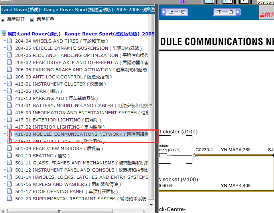The height and width of the screenshot is (213, 274).
Task: Click page icon beside 413-13 PARKING AID
Action: pyautogui.click(x=10, y=98)
